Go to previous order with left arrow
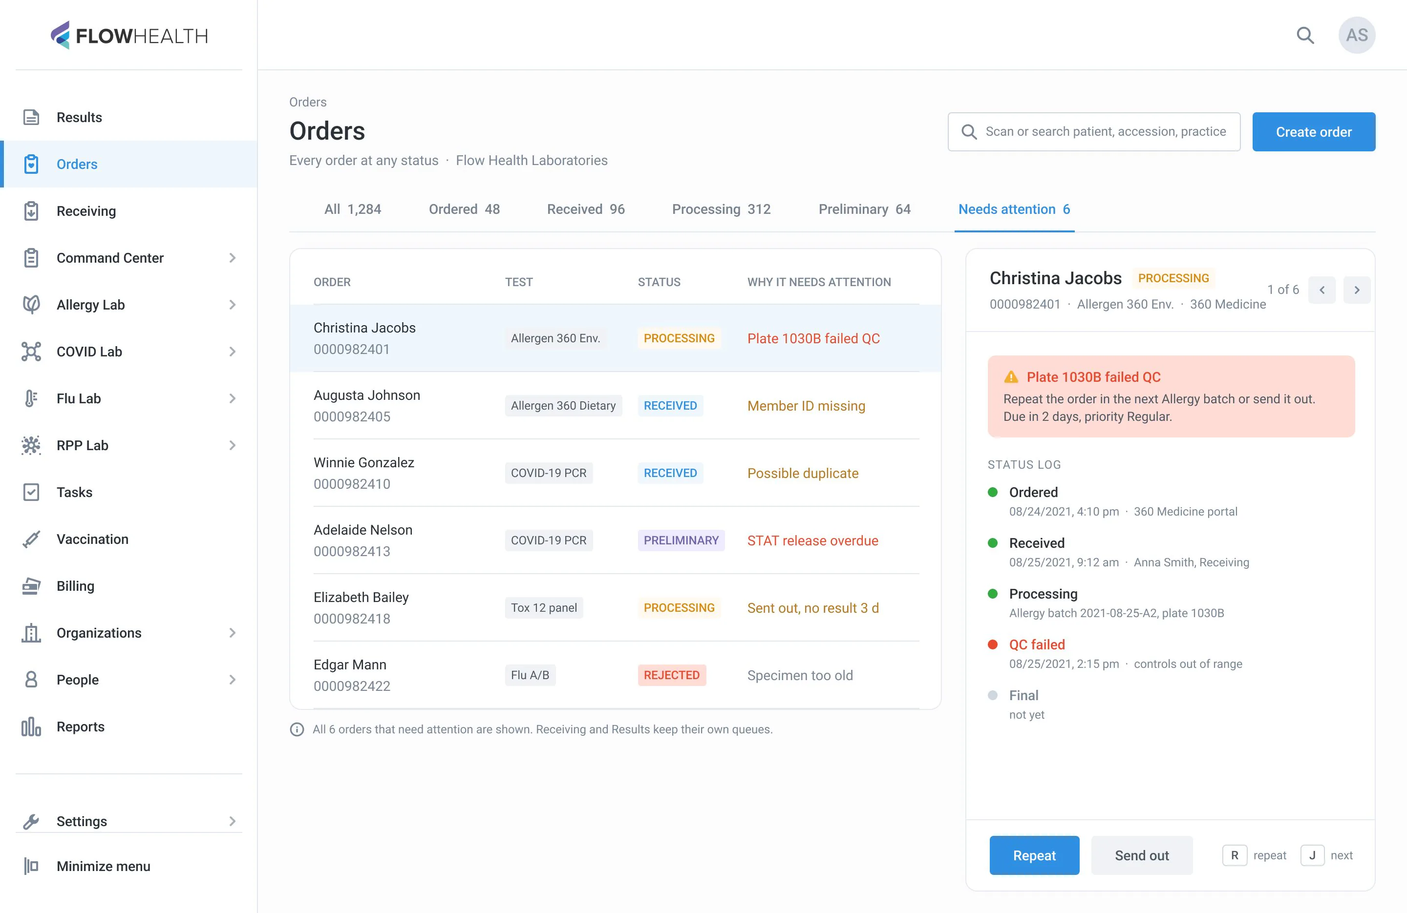The width and height of the screenshot is (1407, 913). click(1322, 290)
